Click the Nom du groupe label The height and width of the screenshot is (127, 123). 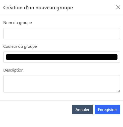pos(18,23)
